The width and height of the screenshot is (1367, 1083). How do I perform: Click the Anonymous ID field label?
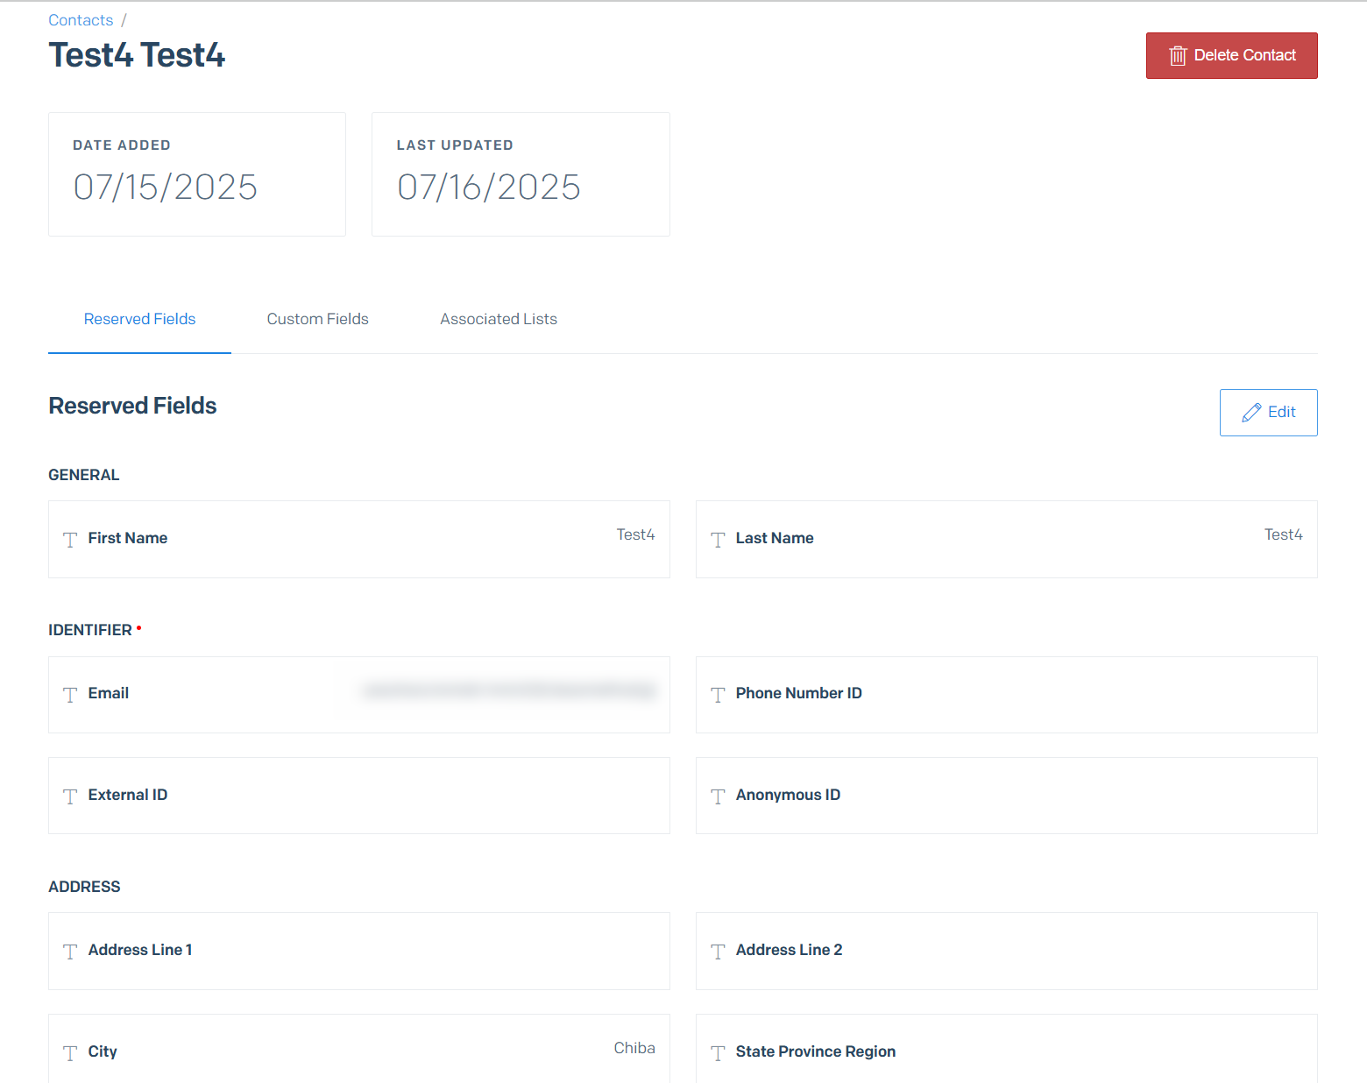(788, 795)
